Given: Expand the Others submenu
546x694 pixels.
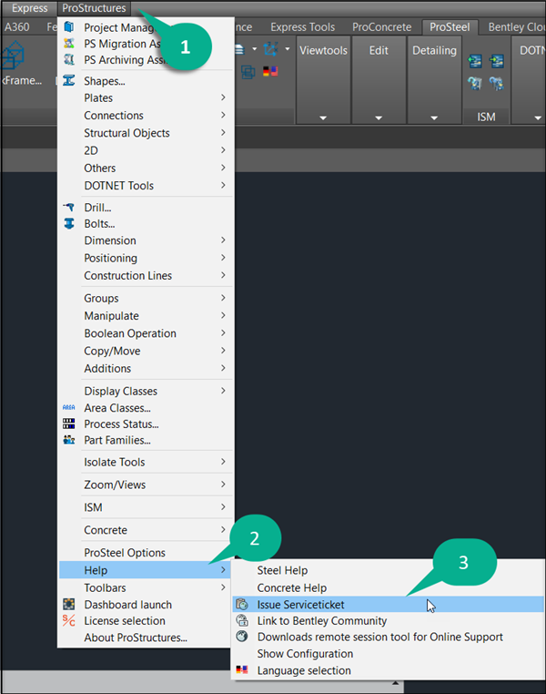Looking at the screenshot, I should (146, 168).
